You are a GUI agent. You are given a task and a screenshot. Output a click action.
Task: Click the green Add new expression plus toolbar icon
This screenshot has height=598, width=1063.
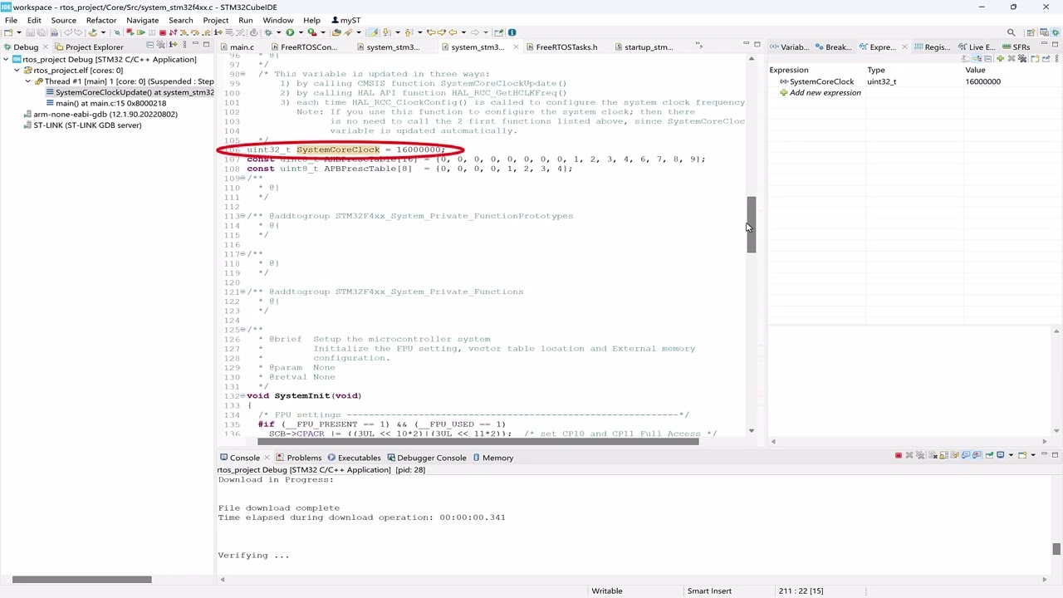tap(1000, 58)
